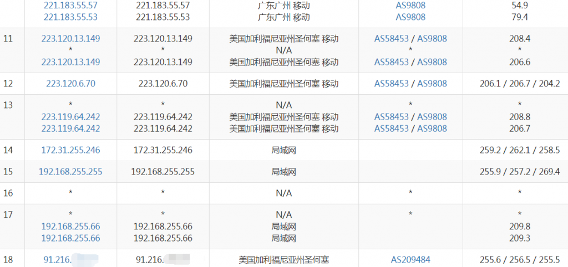Image resolution: width=568 pixels, height=267 pixels.
Task: Click AS9808 link beside 206.7 latency
Action: (x=432, y=129)
